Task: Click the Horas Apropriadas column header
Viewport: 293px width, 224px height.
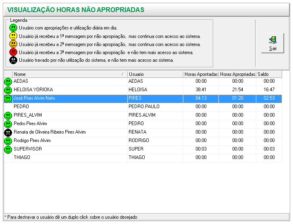Action: [237, 74]
